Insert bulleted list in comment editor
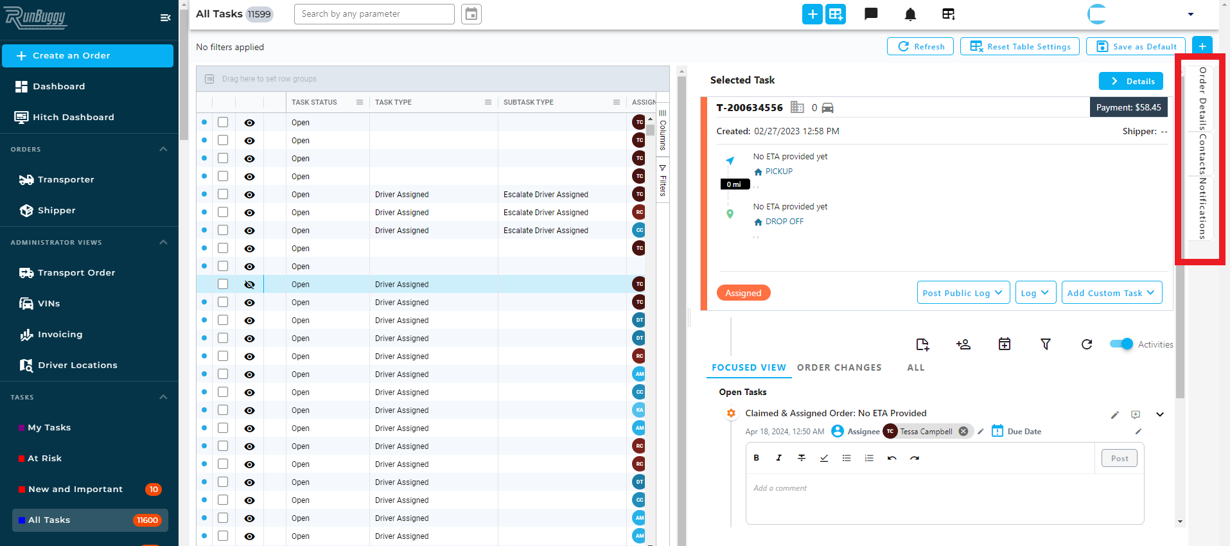1230x546 pixels. 847,458
